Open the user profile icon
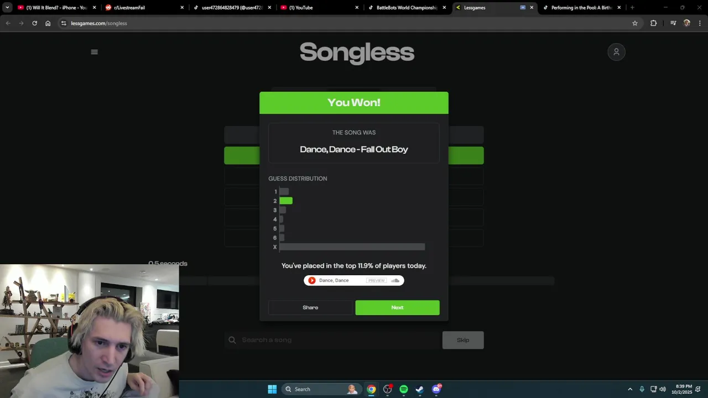Image resolution: width=708 pixels, height=398 pixels. point(616,52)
